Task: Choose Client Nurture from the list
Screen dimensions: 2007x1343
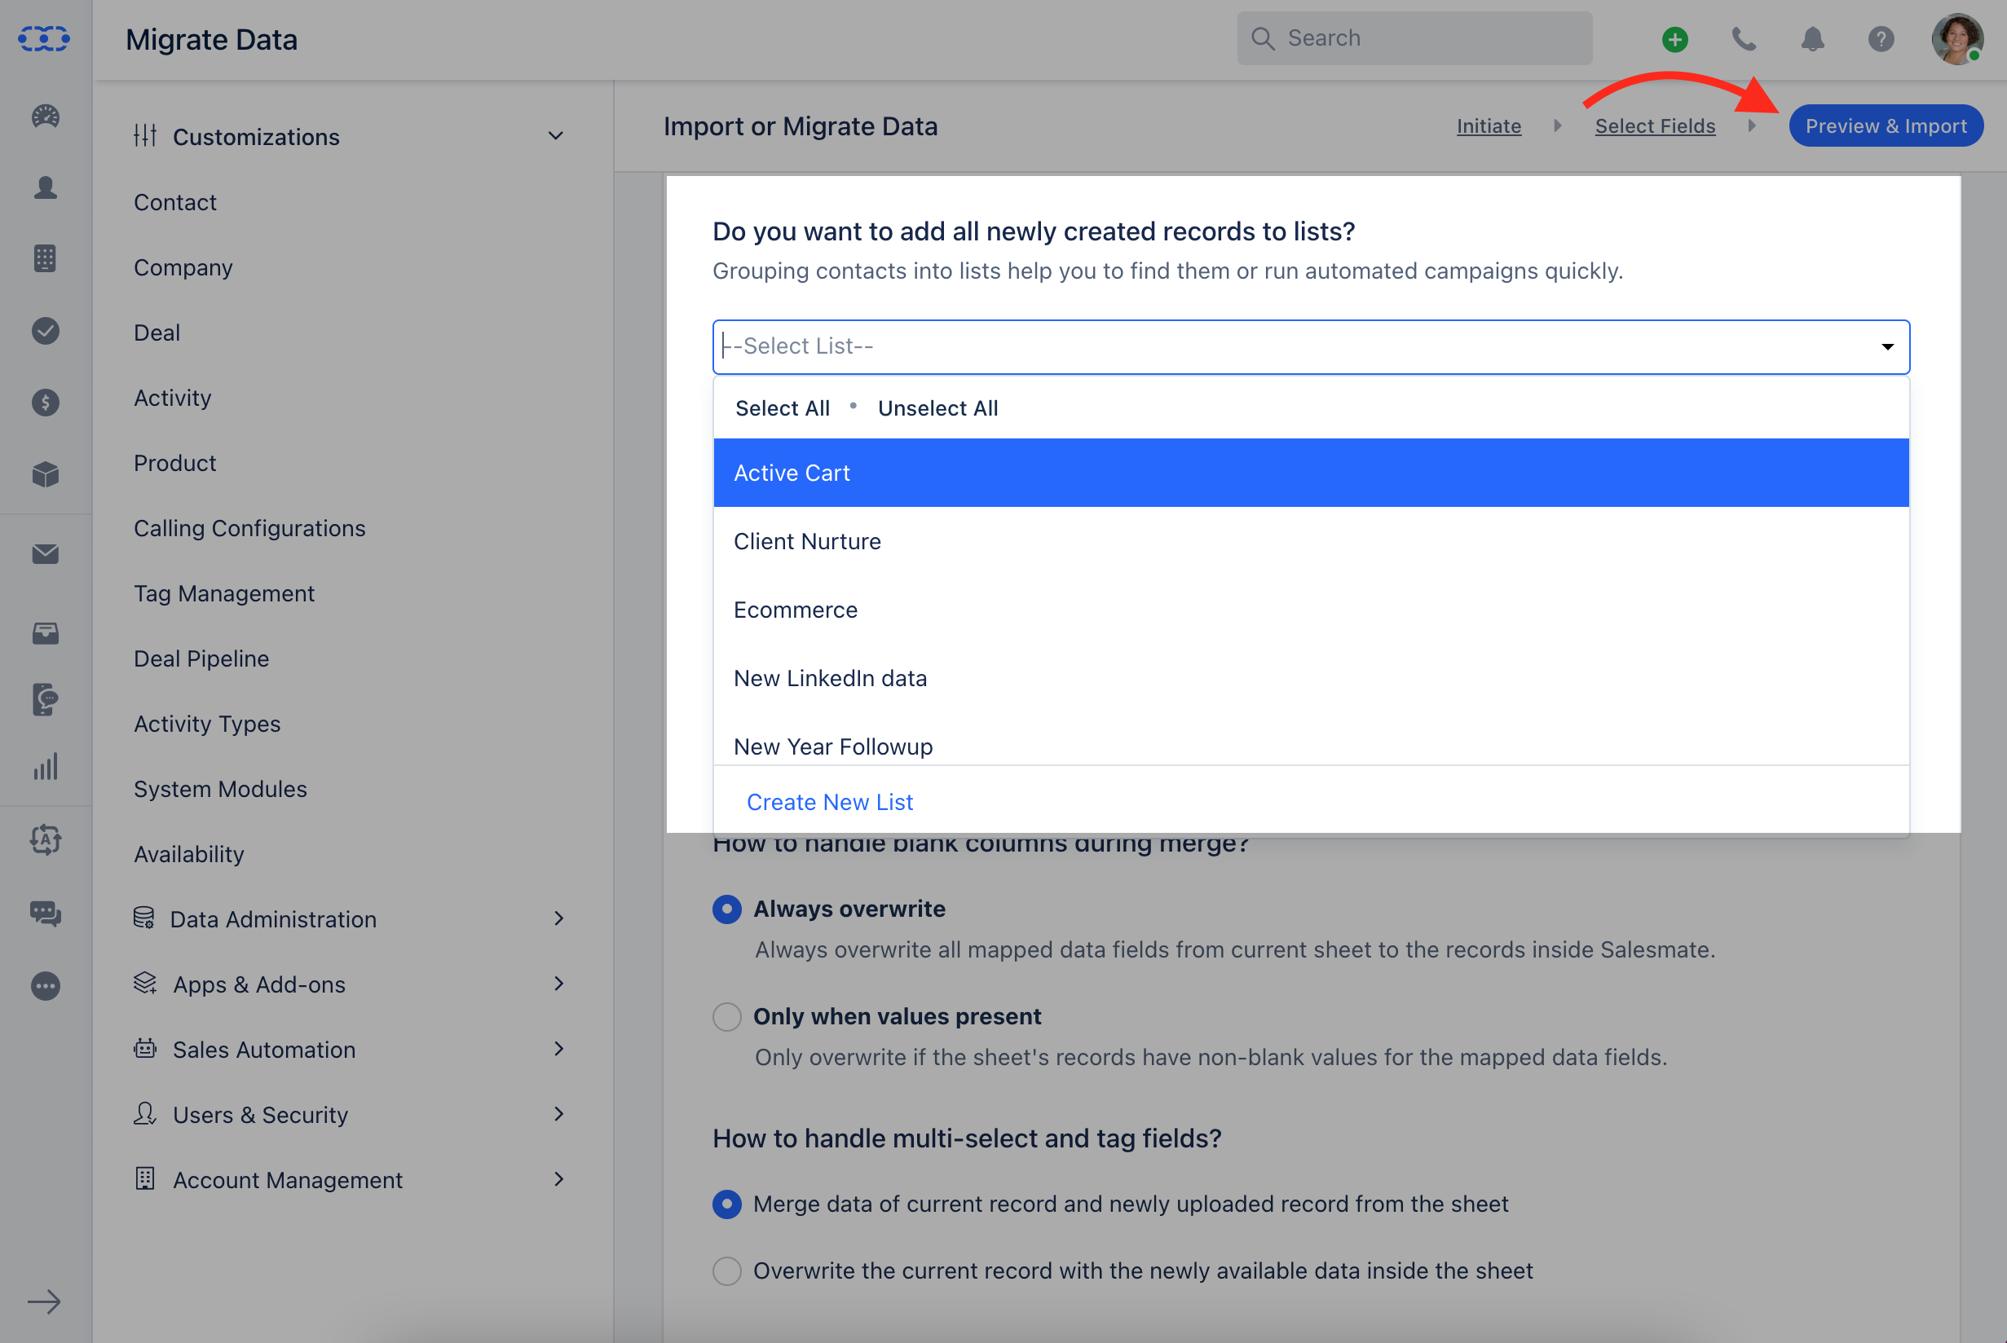Action: point(1311,541)
